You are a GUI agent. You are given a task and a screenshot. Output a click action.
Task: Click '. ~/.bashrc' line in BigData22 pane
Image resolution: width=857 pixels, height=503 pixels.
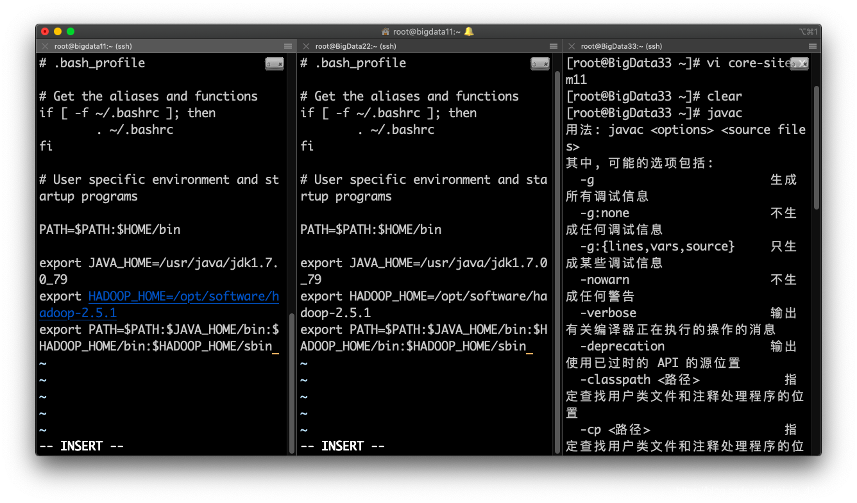(396, 129)
